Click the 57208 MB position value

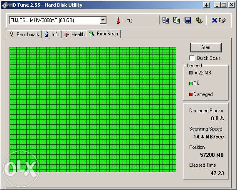coord(212,155)
